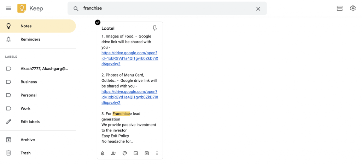Open the Notes section

[38, 26]
